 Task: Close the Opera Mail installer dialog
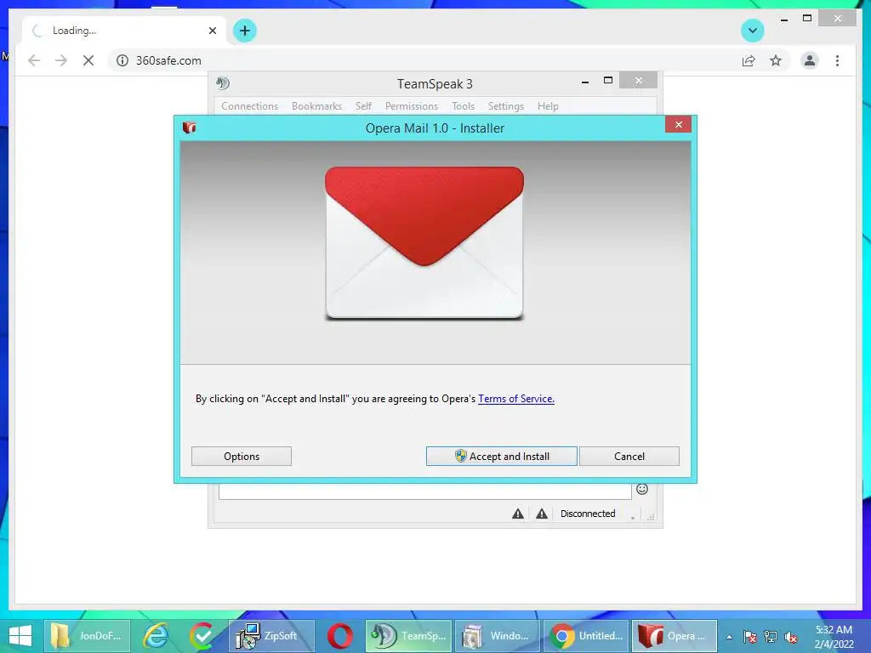tap(678, 124)
